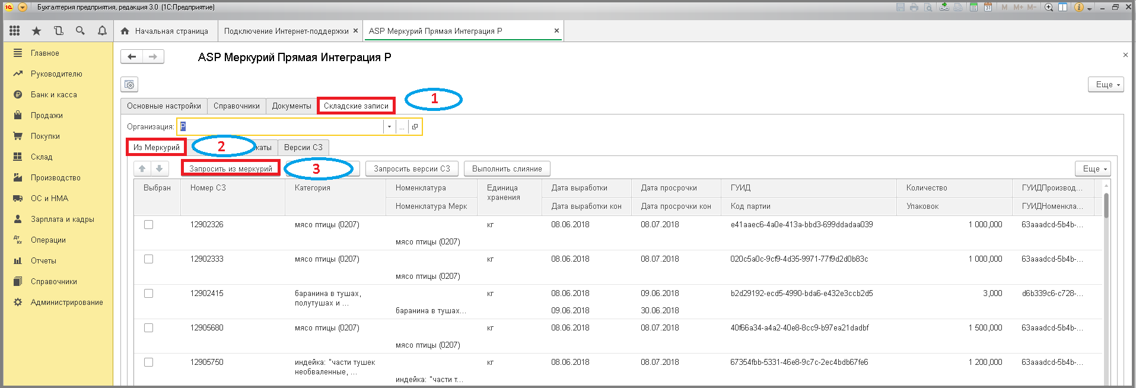Expand the Организация dropdown arrow

(x=389, y=126)
